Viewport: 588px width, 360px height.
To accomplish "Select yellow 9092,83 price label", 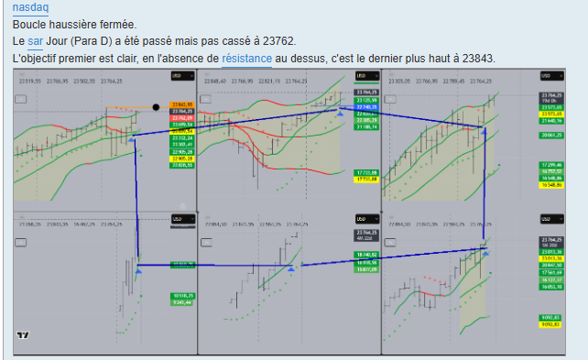I will [x=551, y=324].
